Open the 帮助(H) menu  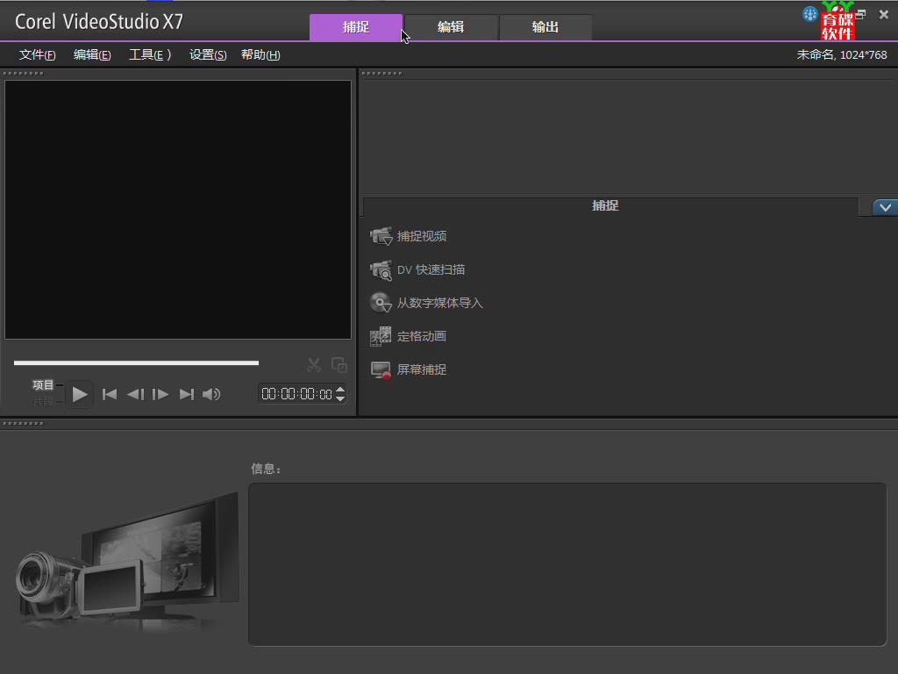coord(260,55)
